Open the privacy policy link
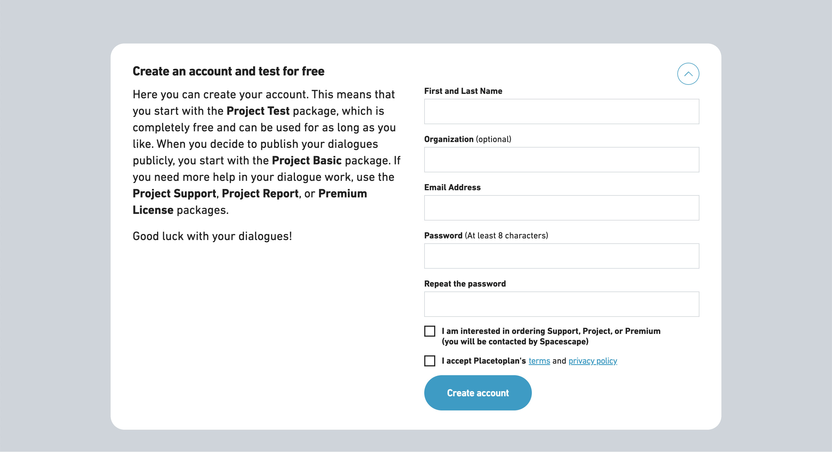The width and height of the screenshot is (832, 452). click(x=593, y=361)
